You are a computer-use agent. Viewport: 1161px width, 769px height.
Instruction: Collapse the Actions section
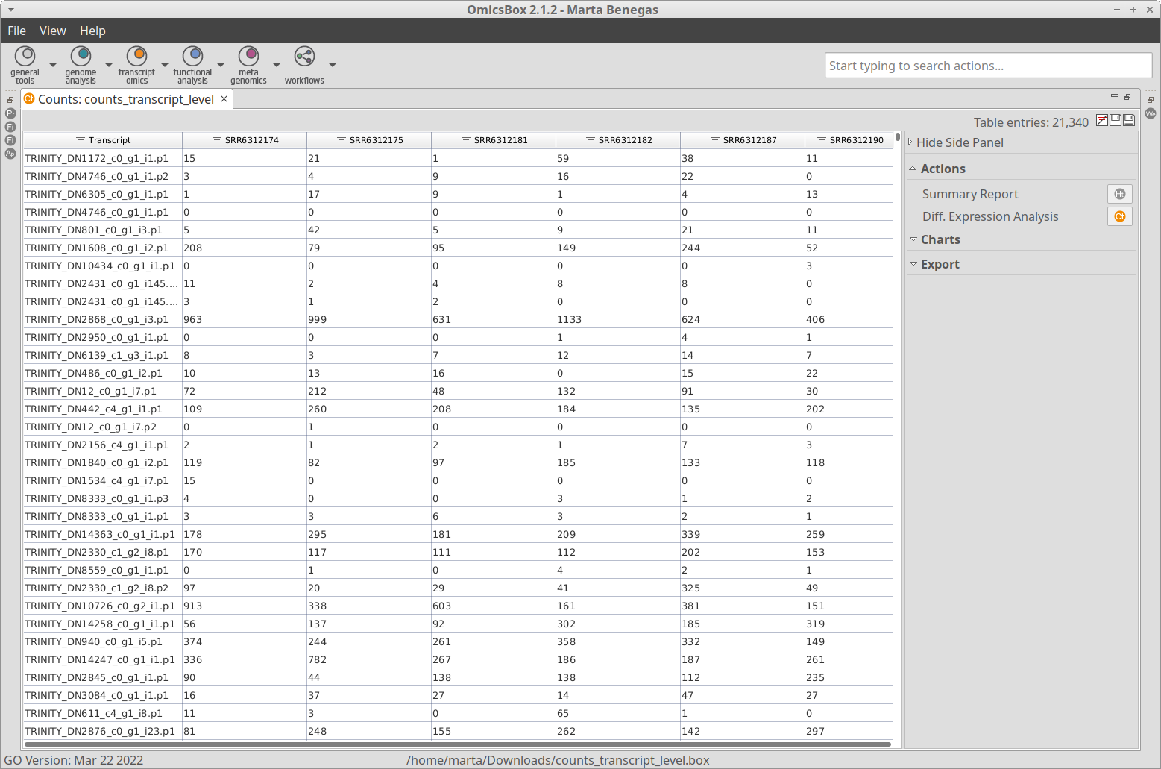click(943, 169)
